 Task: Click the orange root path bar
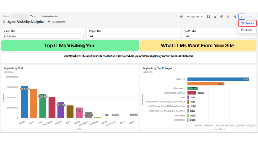click(x=206, y=84)
